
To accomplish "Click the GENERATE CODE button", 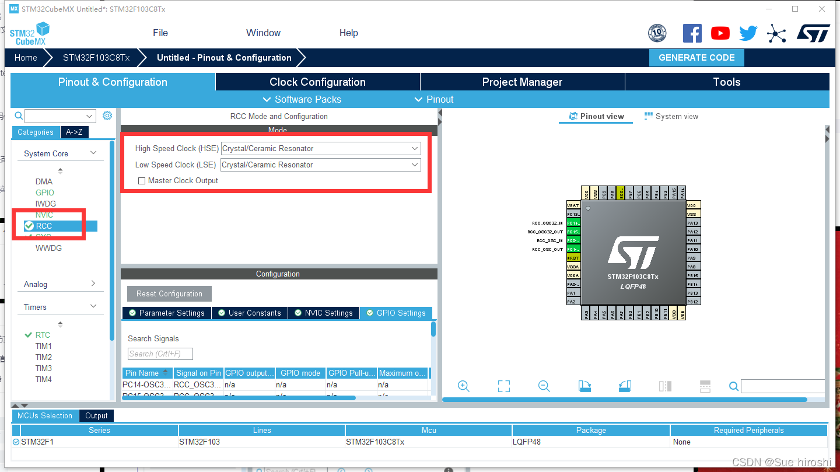I will [696, 58].
